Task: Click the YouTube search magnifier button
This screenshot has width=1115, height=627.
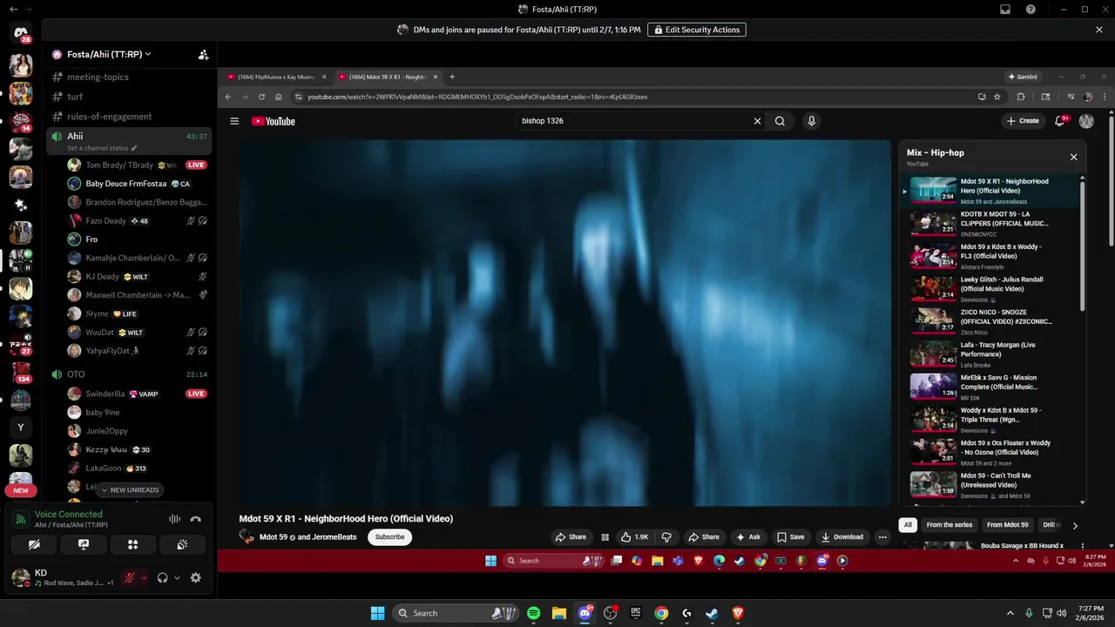Action: coord(780,121)
